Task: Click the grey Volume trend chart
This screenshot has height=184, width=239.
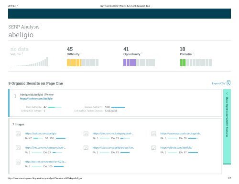Action: (29, 62)
